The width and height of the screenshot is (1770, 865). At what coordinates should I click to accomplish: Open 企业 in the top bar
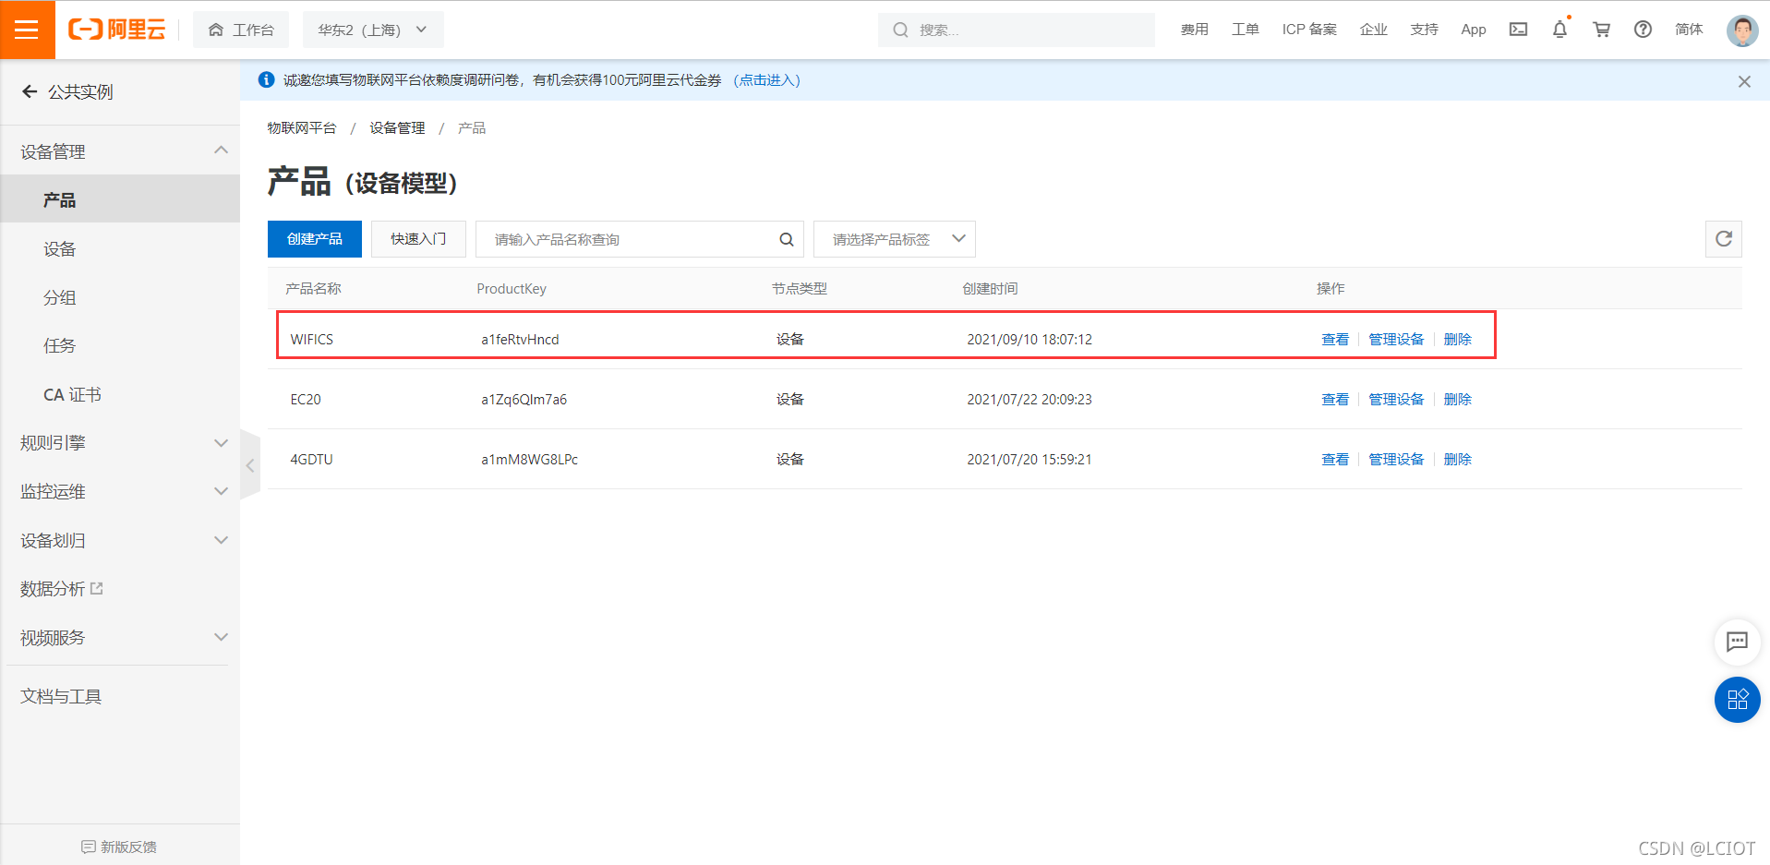pyautogui.click(x=1373, y=30)
